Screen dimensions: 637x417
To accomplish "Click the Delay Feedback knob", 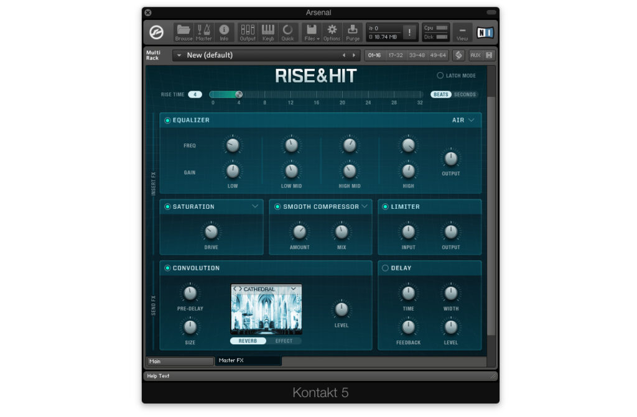I will 408,327.
